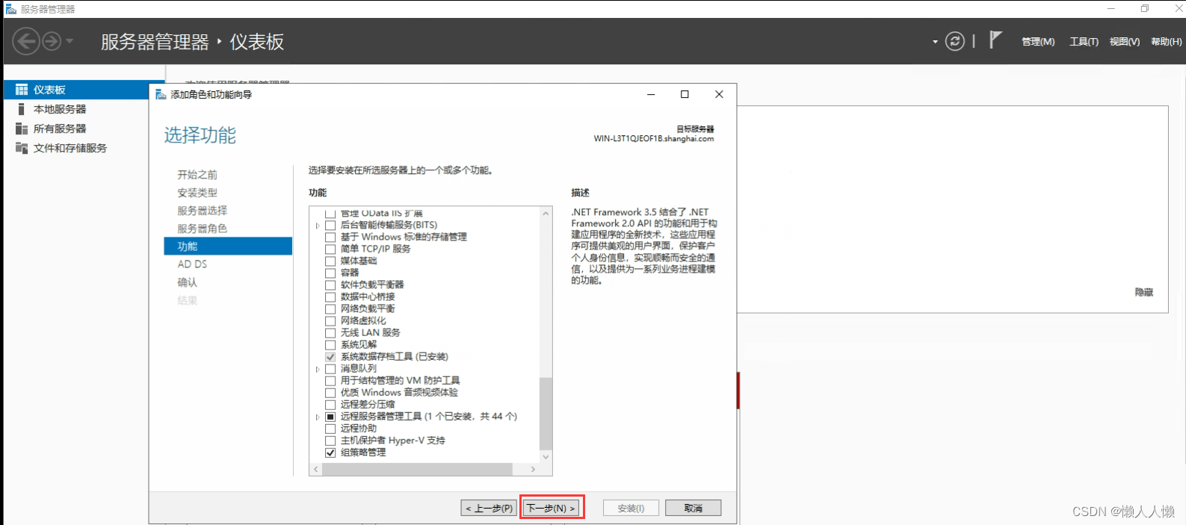Check 远程协助 checkbox
This screenshot has height=525, width=1186.
[330, 429]
